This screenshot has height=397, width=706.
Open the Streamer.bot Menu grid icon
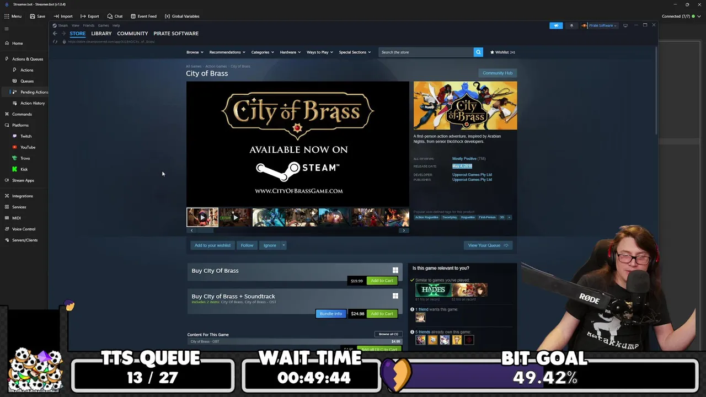7,16
